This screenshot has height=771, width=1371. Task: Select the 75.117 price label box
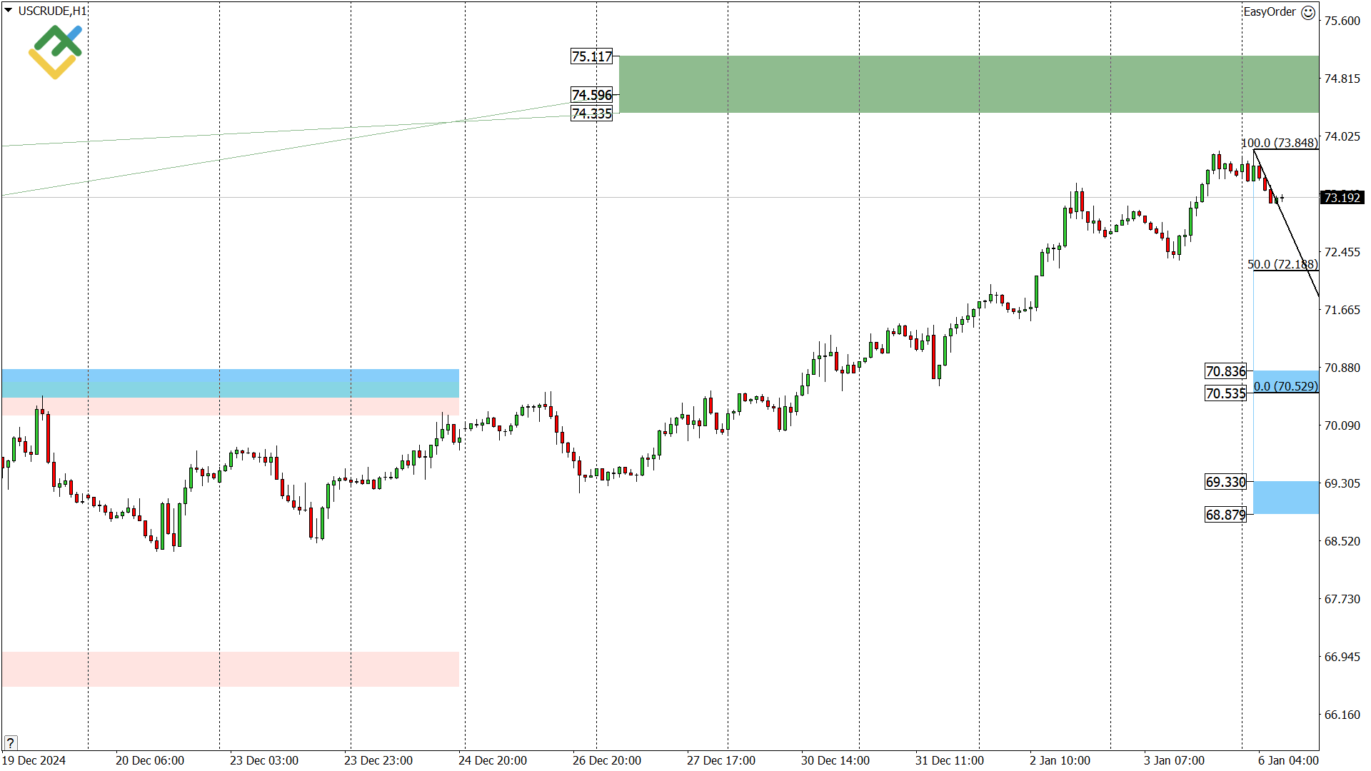(591, 56)
